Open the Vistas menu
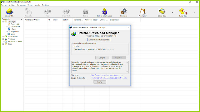The height and width of the screenshot is (112, 200). tap(30, 5)
